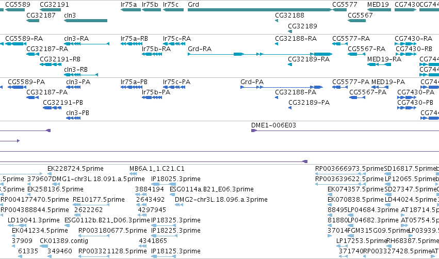
Task: Click the Grd-PA protein label
Action: coord(252,82)
